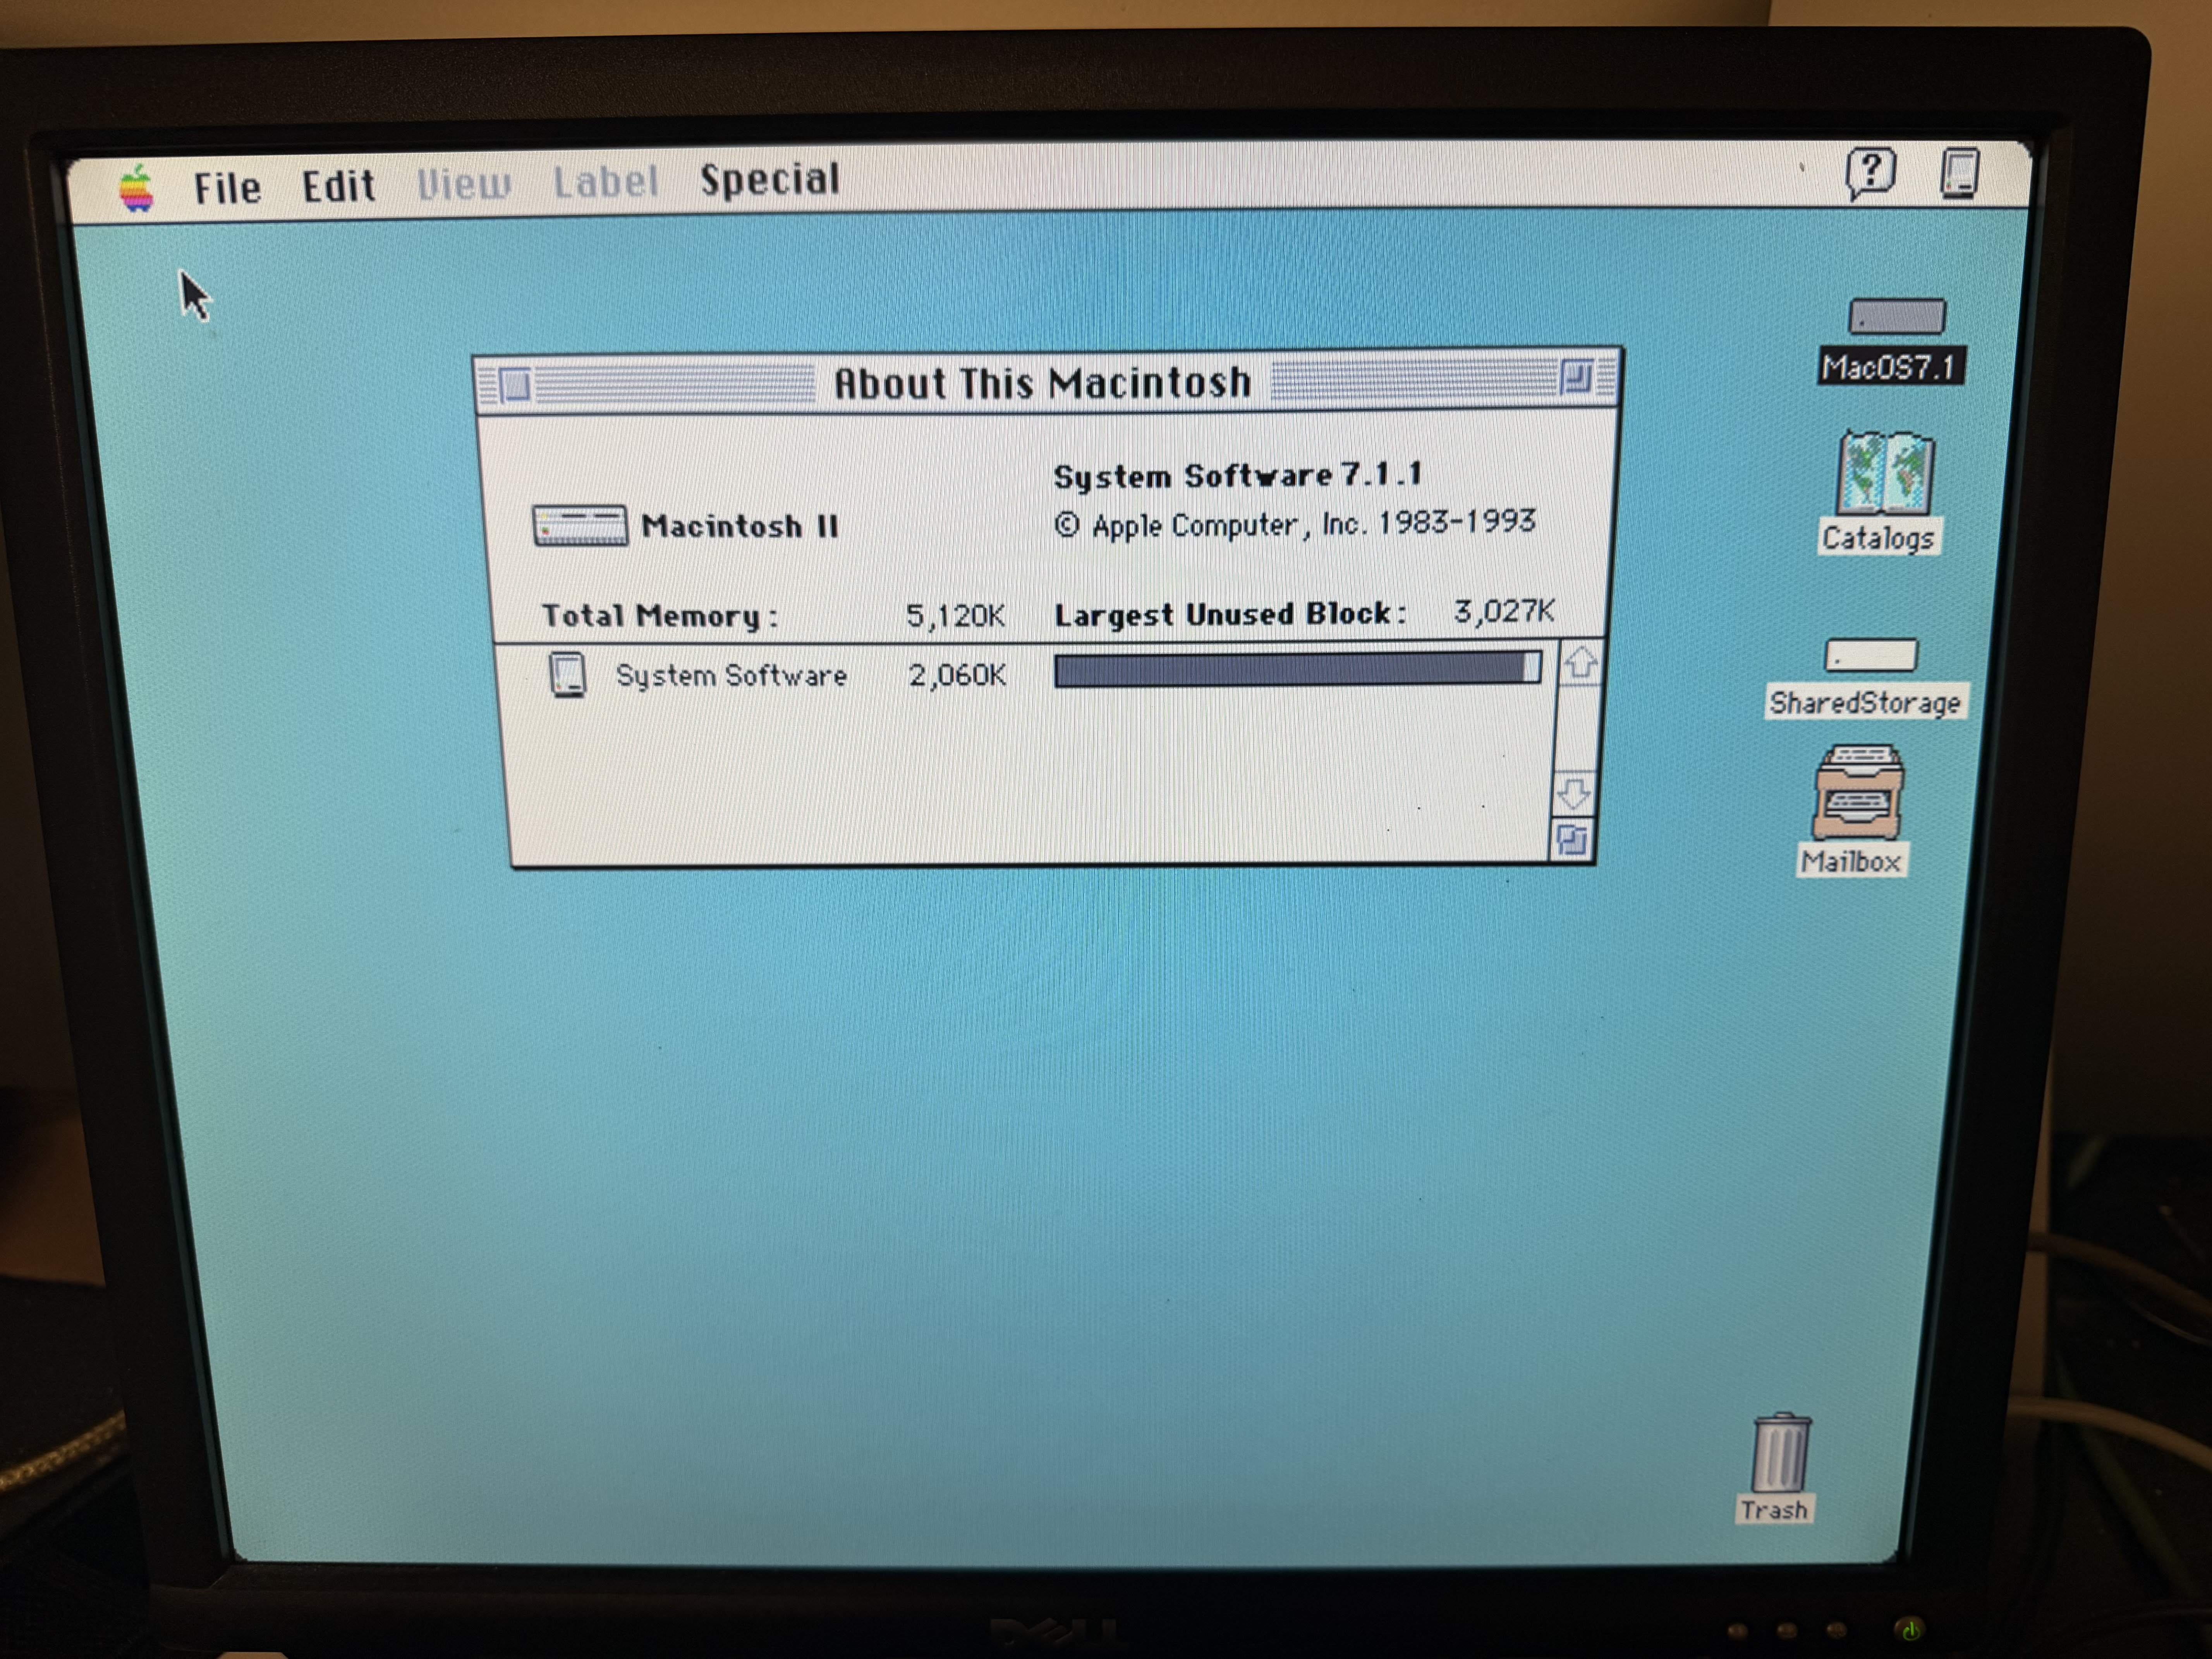Select the Mailbox desktop icon

1858,792
